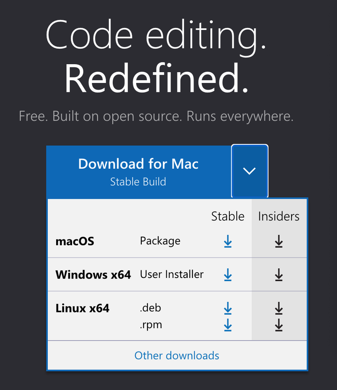The width and height of the screenshot is (337, 390).
Task: Download macOS Insiders package
Action: (279, 241)
